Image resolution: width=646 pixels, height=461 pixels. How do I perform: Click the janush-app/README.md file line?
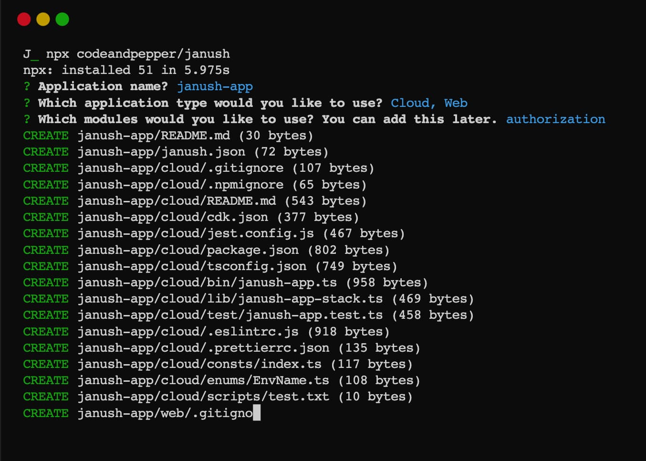coord(195,136)
